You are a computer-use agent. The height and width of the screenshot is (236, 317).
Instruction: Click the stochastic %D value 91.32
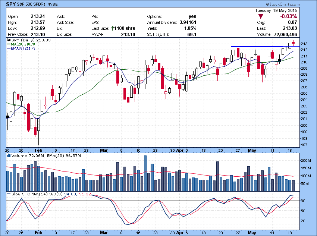pos(85,194)
